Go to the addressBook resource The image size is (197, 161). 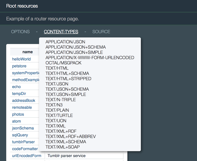[x=23, y=101]
